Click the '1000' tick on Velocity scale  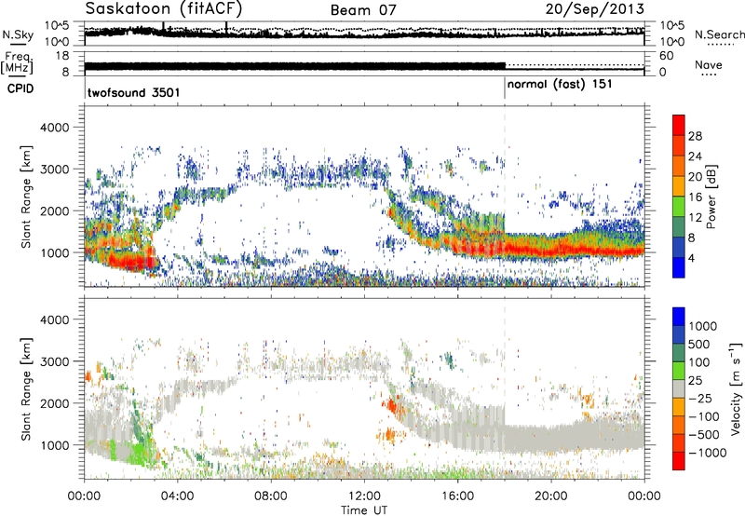tap(703, 326)
